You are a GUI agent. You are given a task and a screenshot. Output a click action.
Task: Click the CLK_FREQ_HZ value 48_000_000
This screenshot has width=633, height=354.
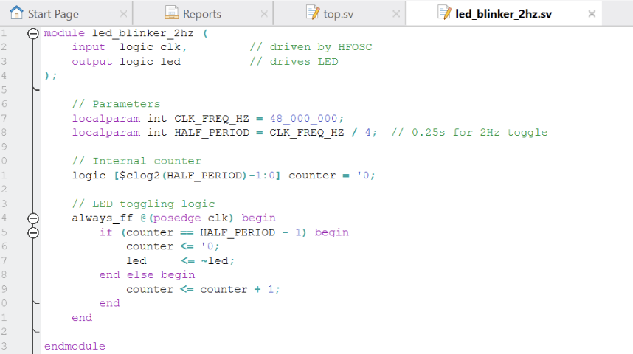tap(307, 119)
